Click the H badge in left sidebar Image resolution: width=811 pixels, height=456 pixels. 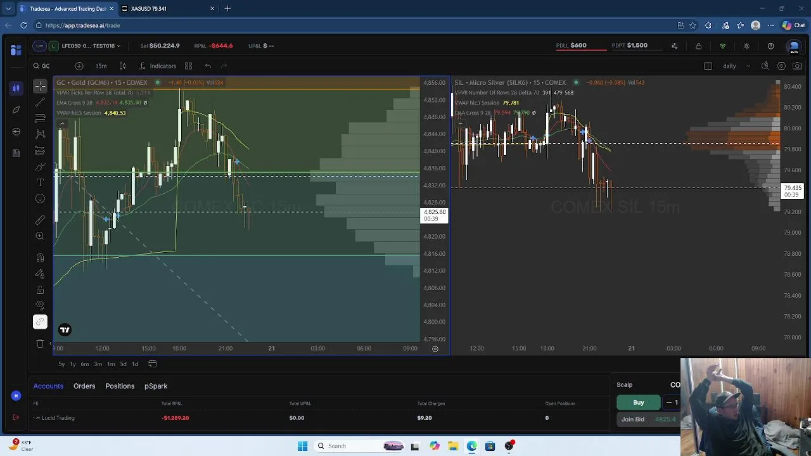(16, 396)
